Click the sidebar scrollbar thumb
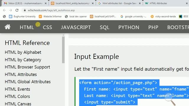Image resolution: width=189 pixels, height=106 pixels. coord(63,50)
